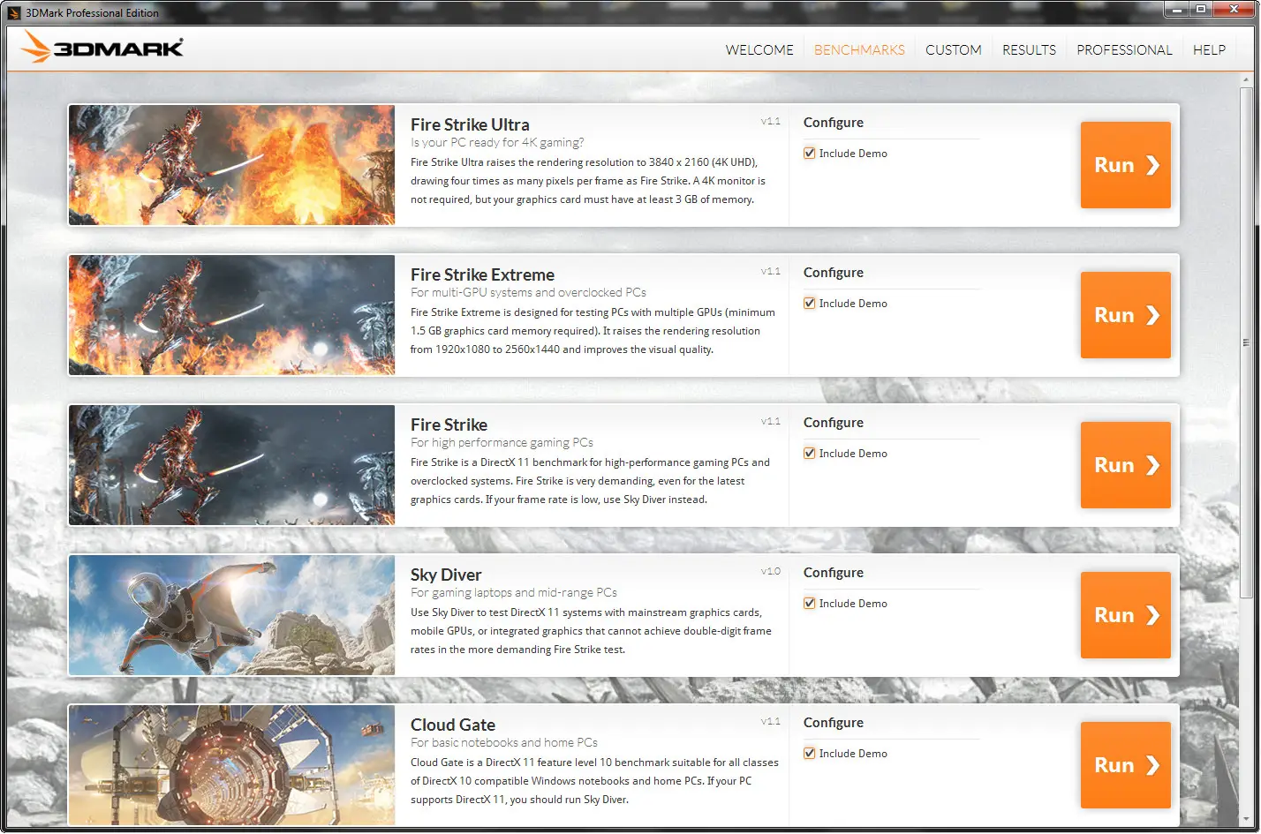The height and width of the screenshot is (834, 1261).
Task: Run the Cloud Gate benchmark
Action: click(1126, 765)
